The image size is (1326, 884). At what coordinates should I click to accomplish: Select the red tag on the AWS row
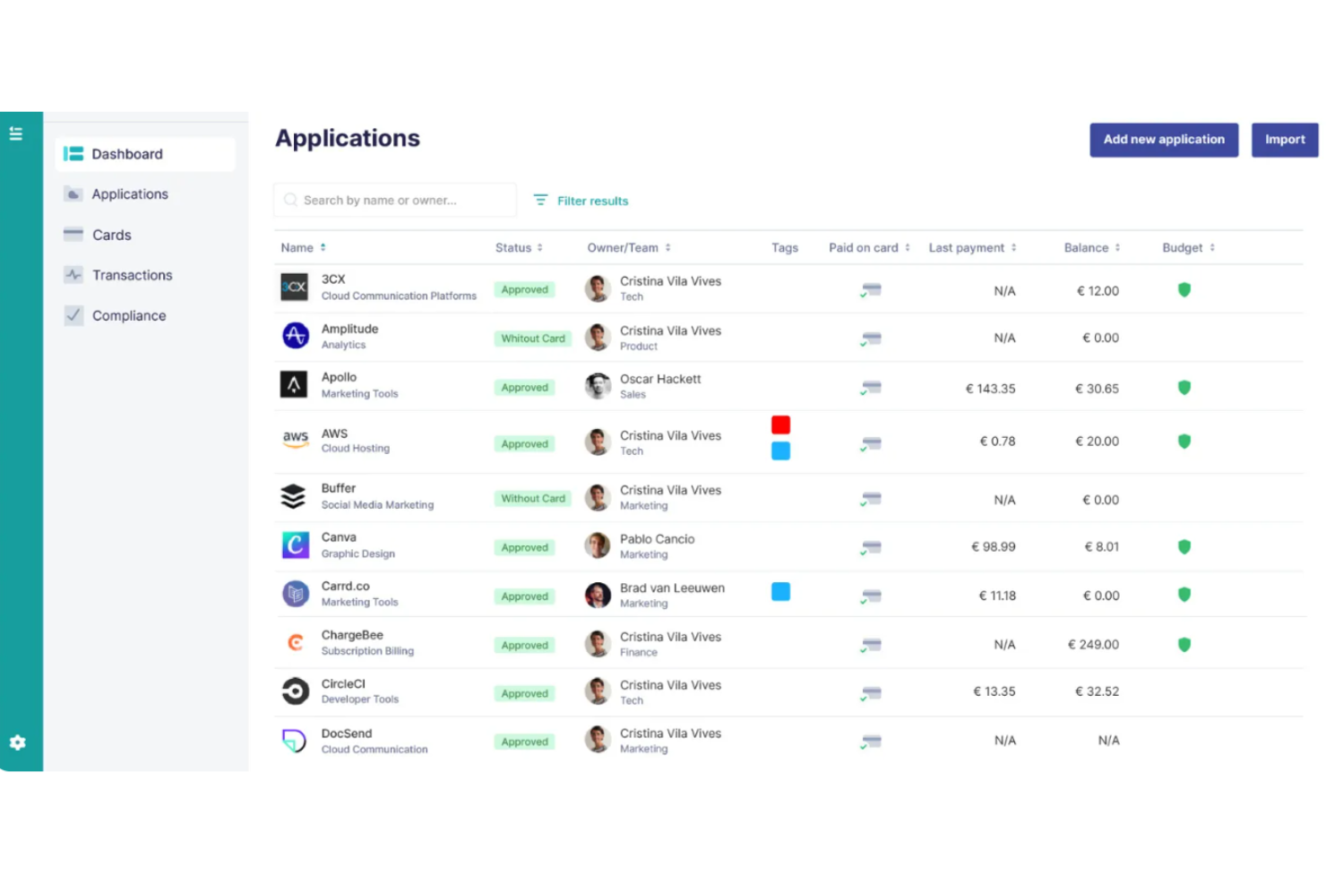[780, 424]
